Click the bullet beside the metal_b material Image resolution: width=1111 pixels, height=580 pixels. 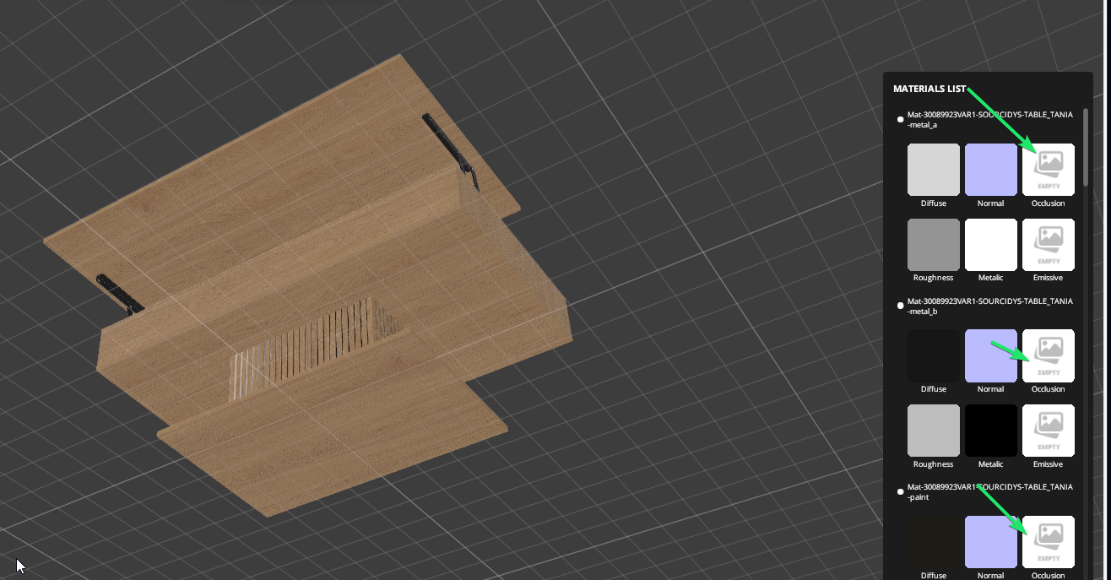click(x=900, y=306)
